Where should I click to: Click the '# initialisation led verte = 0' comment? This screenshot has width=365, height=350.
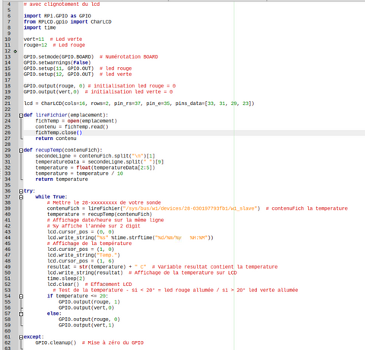[129, 92]
